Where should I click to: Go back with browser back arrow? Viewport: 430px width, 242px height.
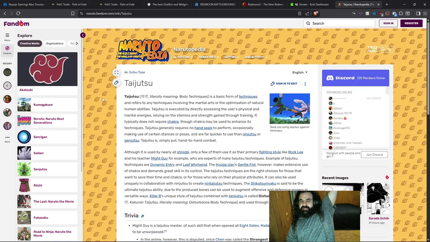tap(5, 13)
